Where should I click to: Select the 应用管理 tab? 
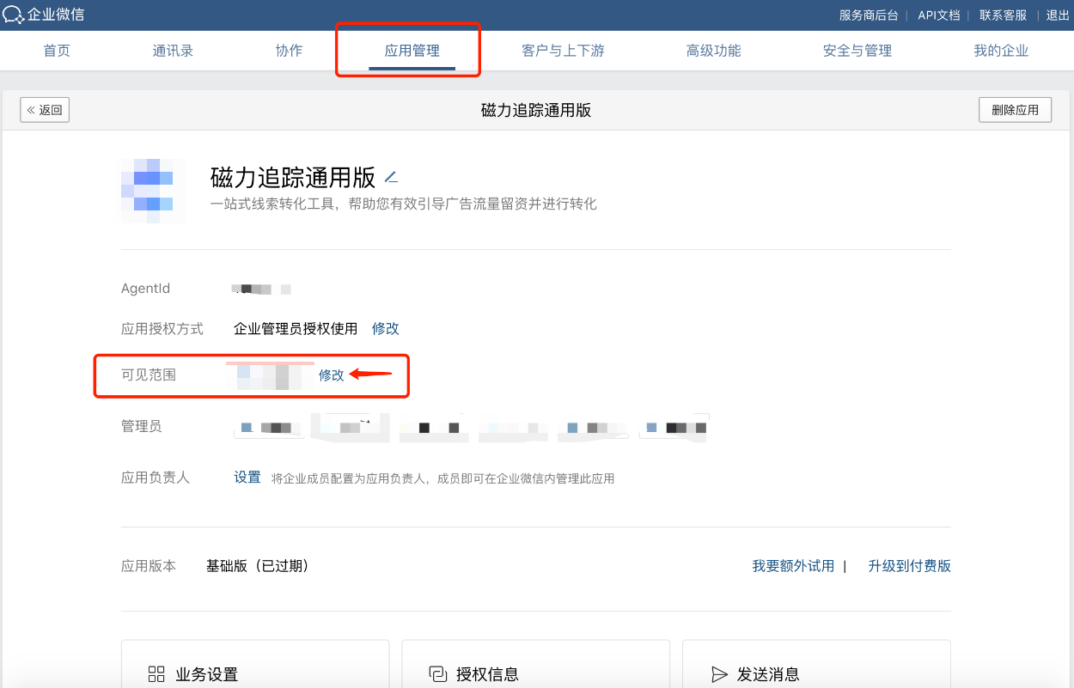pos(412,51)
